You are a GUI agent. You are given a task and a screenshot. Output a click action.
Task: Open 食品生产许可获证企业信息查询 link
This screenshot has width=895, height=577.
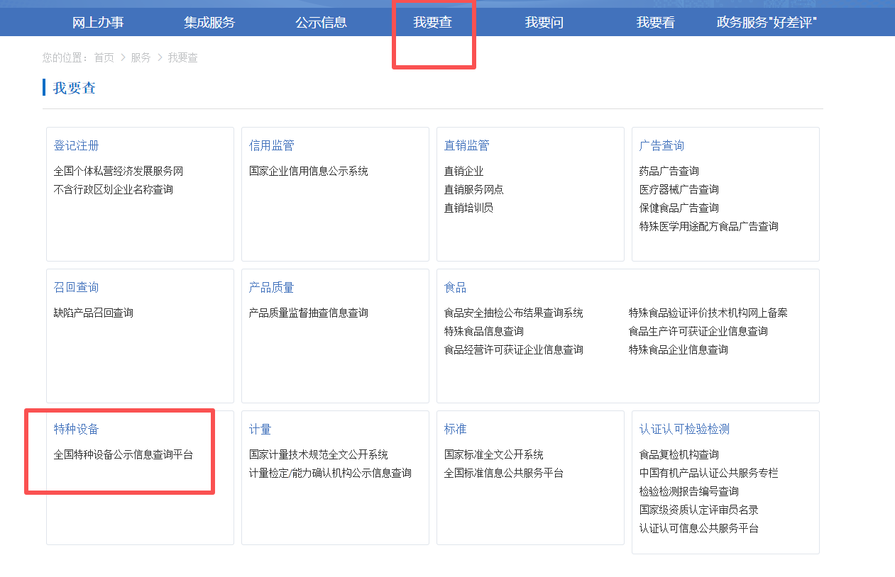coord(698,331)
